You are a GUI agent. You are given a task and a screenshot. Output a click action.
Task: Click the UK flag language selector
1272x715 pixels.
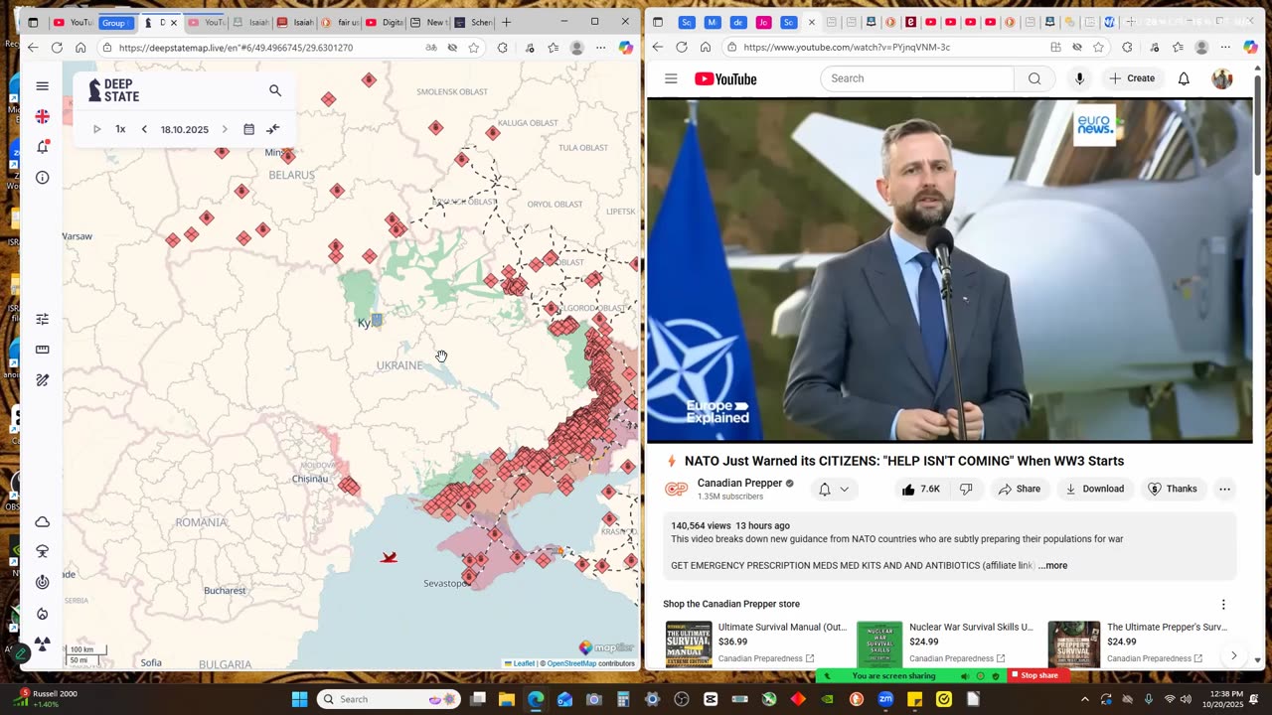click(42, 116)
